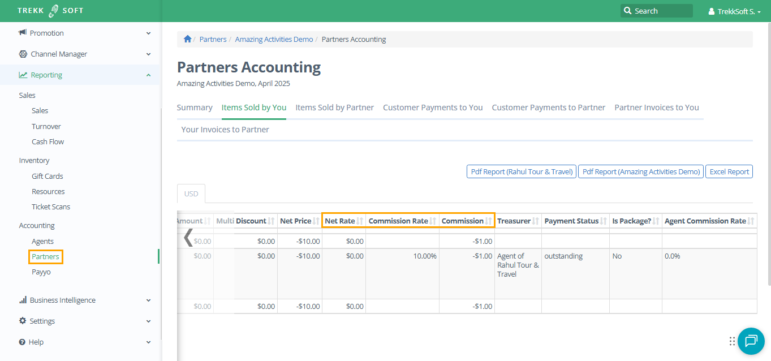Sort by Treasurer column arrows
Image resolution: width=771 pixels, height=361 pixels.
pos(536,221)
